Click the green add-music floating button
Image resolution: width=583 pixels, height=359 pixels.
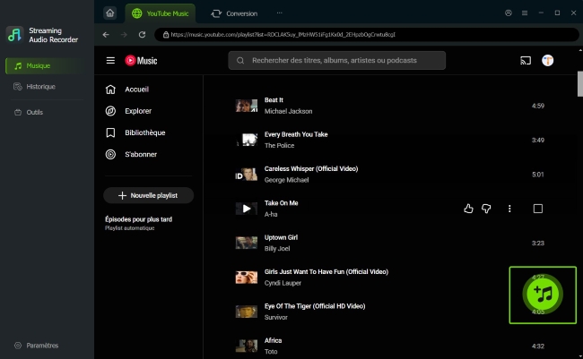543,295
